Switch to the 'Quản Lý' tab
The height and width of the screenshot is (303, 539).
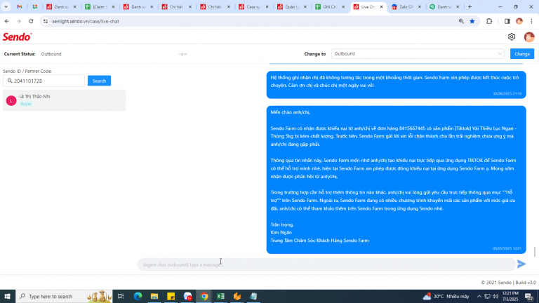pyautogui.click(x=292, y=7)
